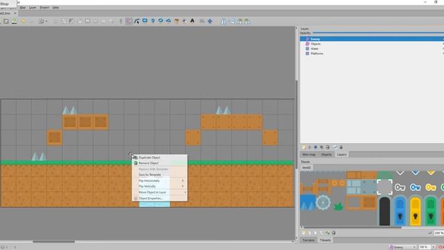Select the Insert Rectangle tool

coord(145,21)
